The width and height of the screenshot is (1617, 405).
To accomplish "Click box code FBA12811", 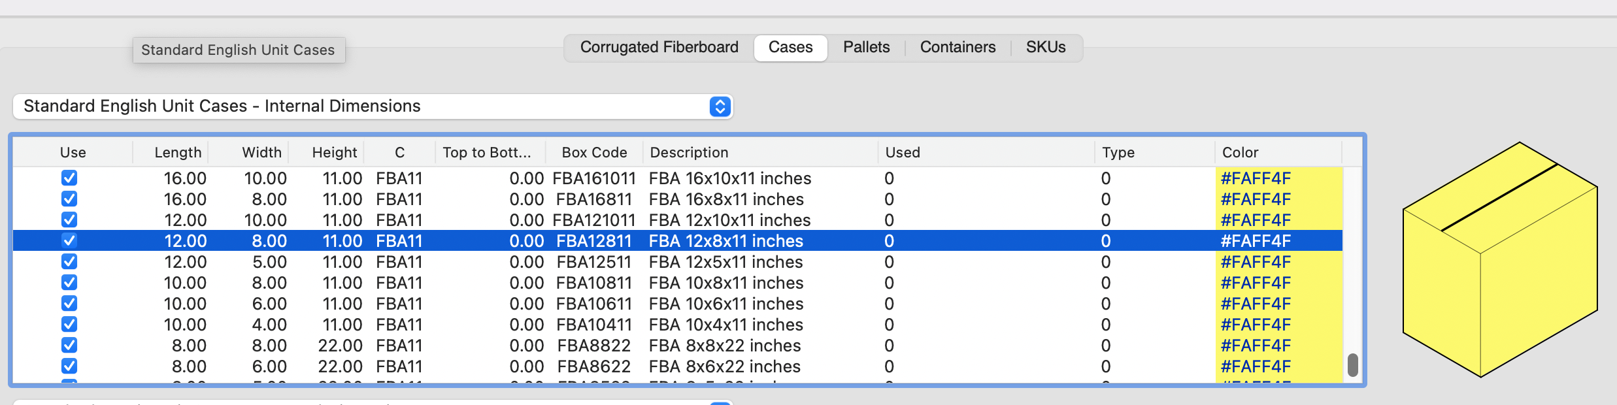I will (594, 241).
